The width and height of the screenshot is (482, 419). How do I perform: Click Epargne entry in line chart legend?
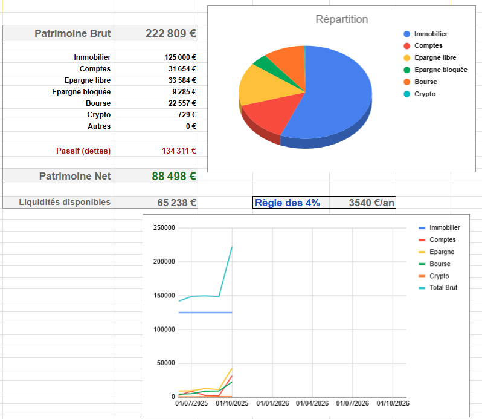(442, 252)
